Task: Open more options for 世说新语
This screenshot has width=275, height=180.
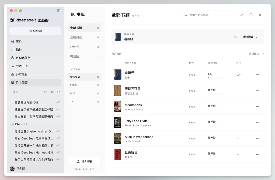Action: click(258, 155)
